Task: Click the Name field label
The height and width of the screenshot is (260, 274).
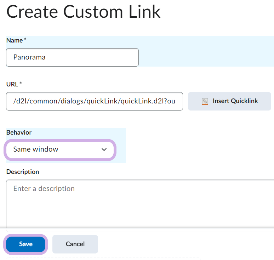Action: pos(15,40)
